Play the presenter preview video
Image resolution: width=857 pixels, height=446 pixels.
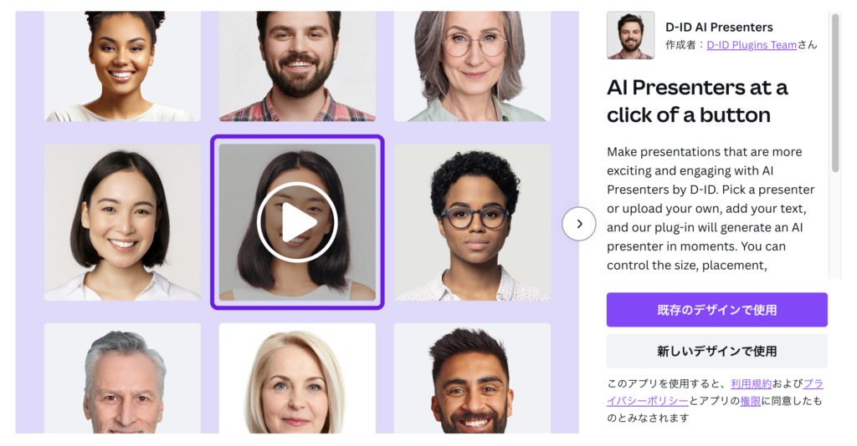click(297, 222)
